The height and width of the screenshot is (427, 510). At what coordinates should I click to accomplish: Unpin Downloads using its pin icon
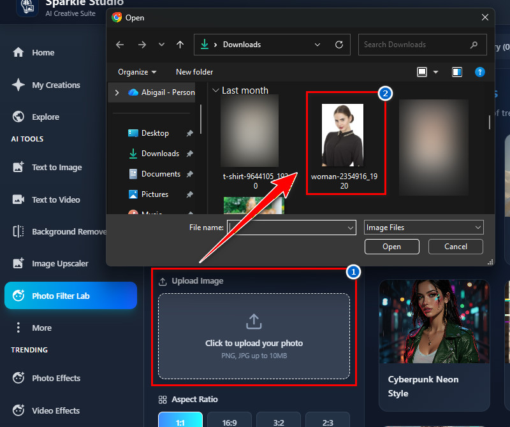click(189, 154)
